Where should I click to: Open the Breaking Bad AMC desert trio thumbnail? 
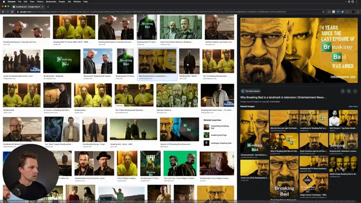(x=134, y=129)
